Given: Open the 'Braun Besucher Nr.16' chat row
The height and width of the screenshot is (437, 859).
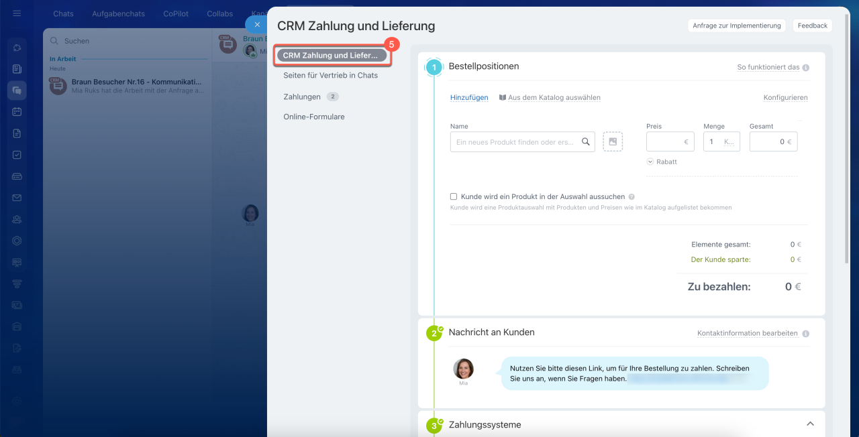Looking at the screenshot, I should coord(128,86).
